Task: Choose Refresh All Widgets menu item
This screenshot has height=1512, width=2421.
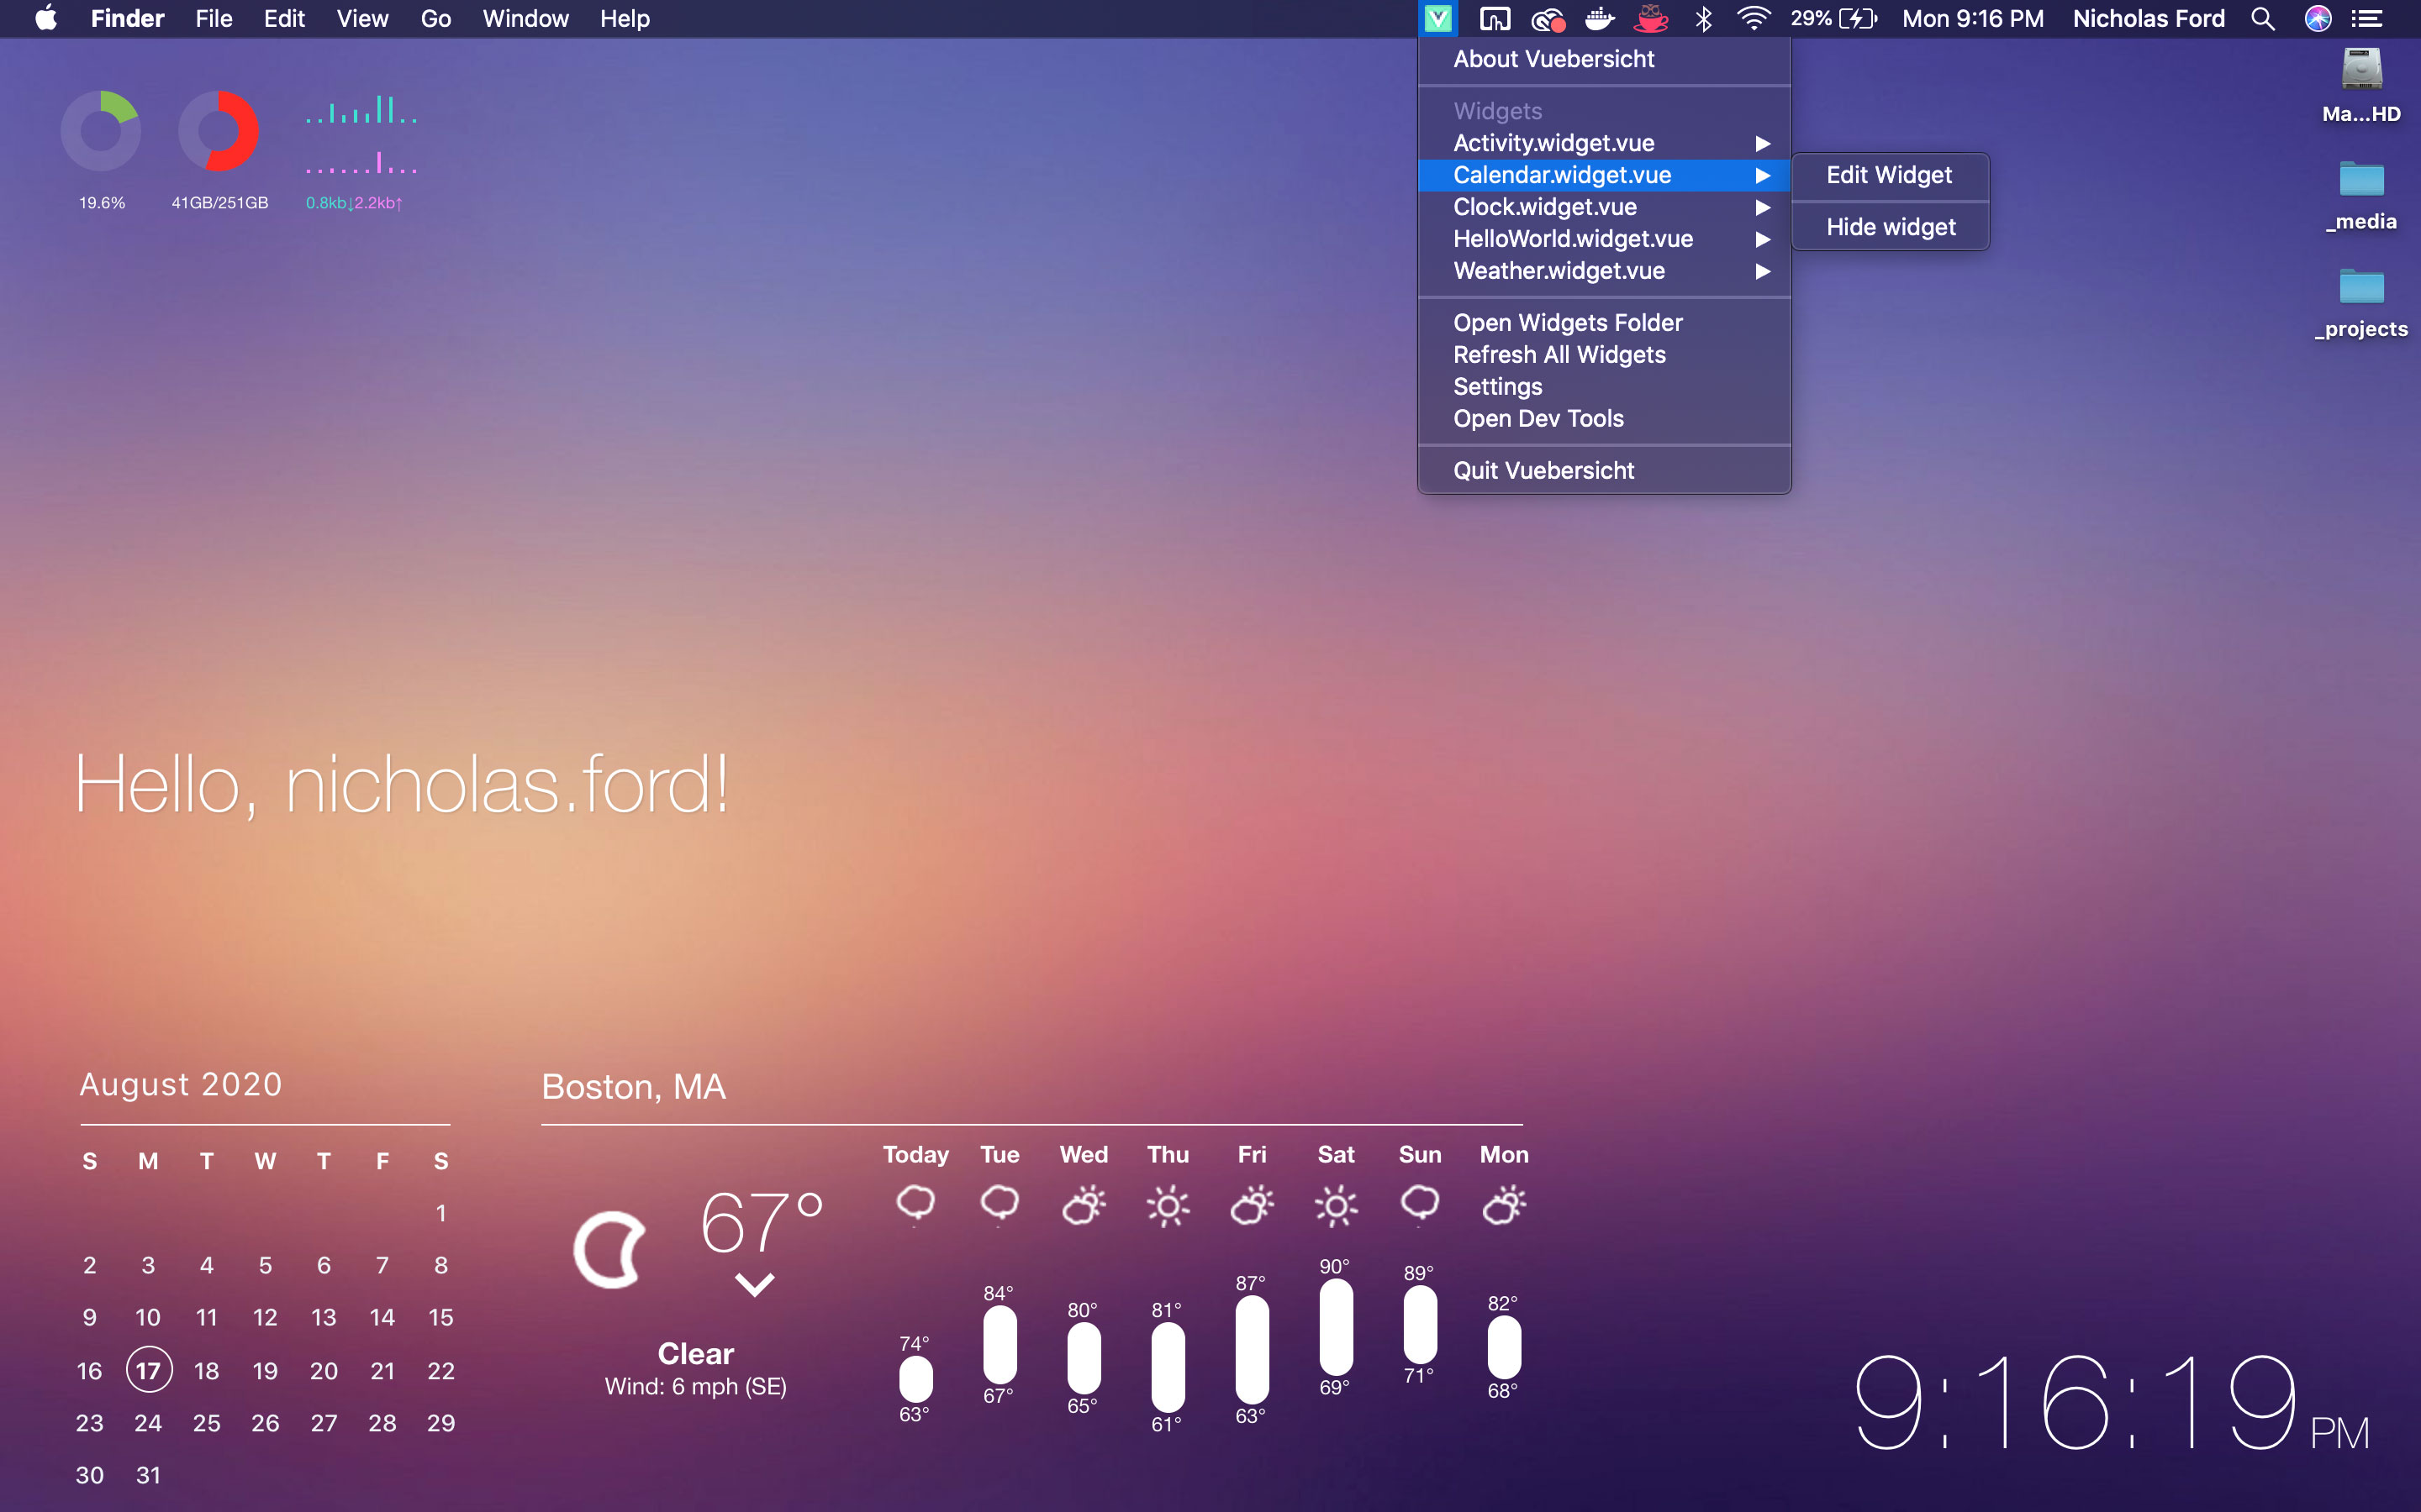Action: pyautogui.click(x=1559, y=355)
